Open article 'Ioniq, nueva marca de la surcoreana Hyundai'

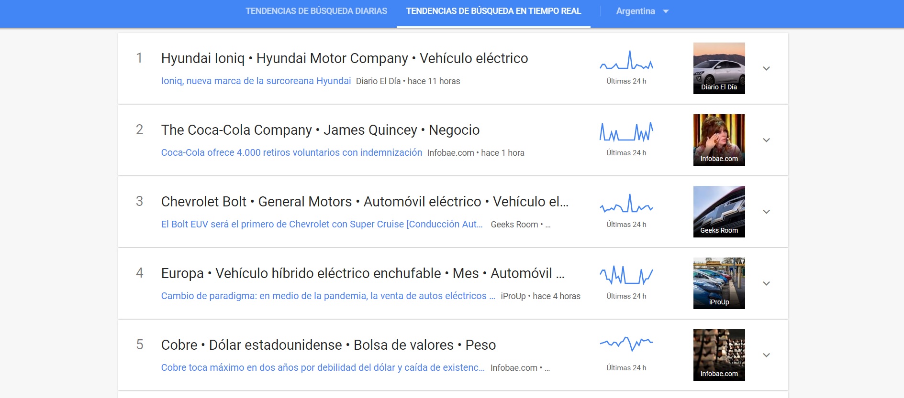click(256, 81)
